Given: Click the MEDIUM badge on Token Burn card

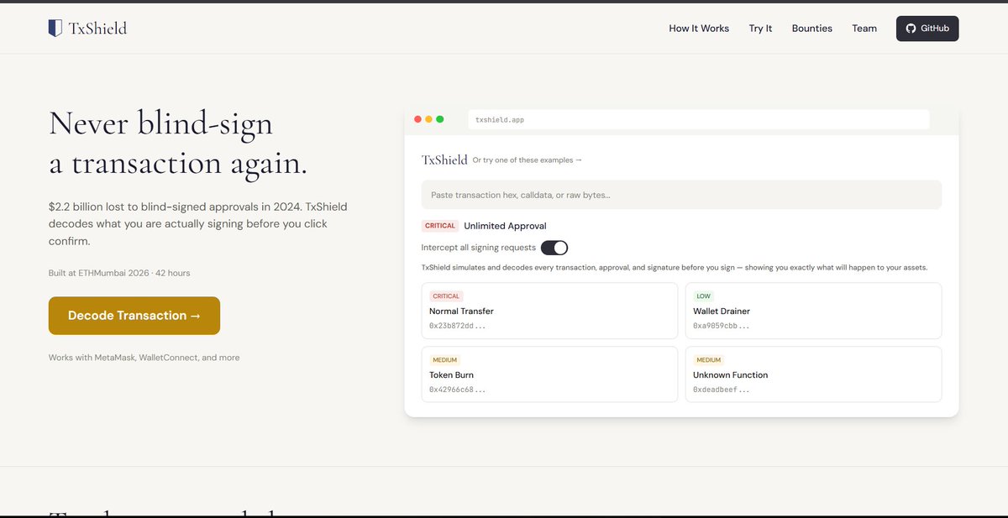Looking at the screenshot, I should 444,360.
